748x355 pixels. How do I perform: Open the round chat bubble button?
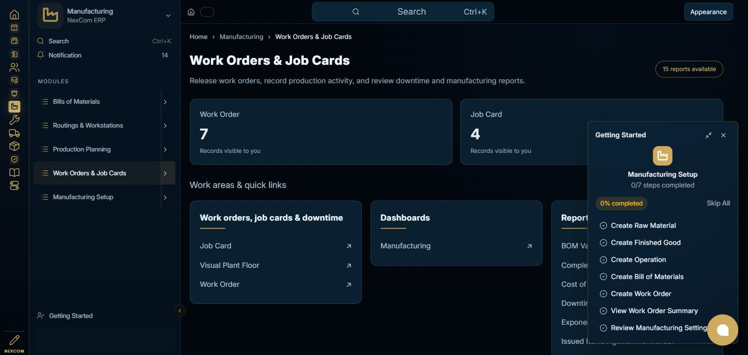click(723, 330)
